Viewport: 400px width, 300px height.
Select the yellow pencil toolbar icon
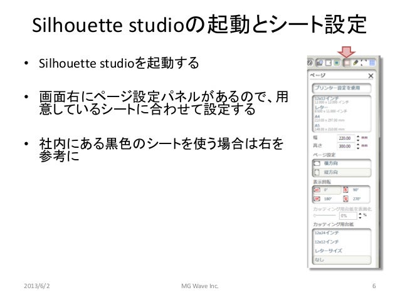pos(355,63)
